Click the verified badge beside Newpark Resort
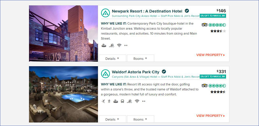 [x=187, y=11]
